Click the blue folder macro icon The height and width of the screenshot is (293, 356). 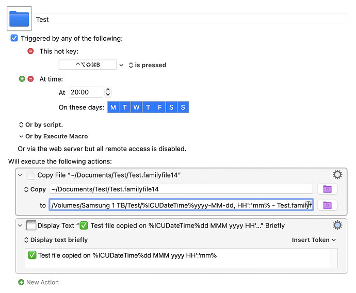pyautogui.click(x=20, y=19)
